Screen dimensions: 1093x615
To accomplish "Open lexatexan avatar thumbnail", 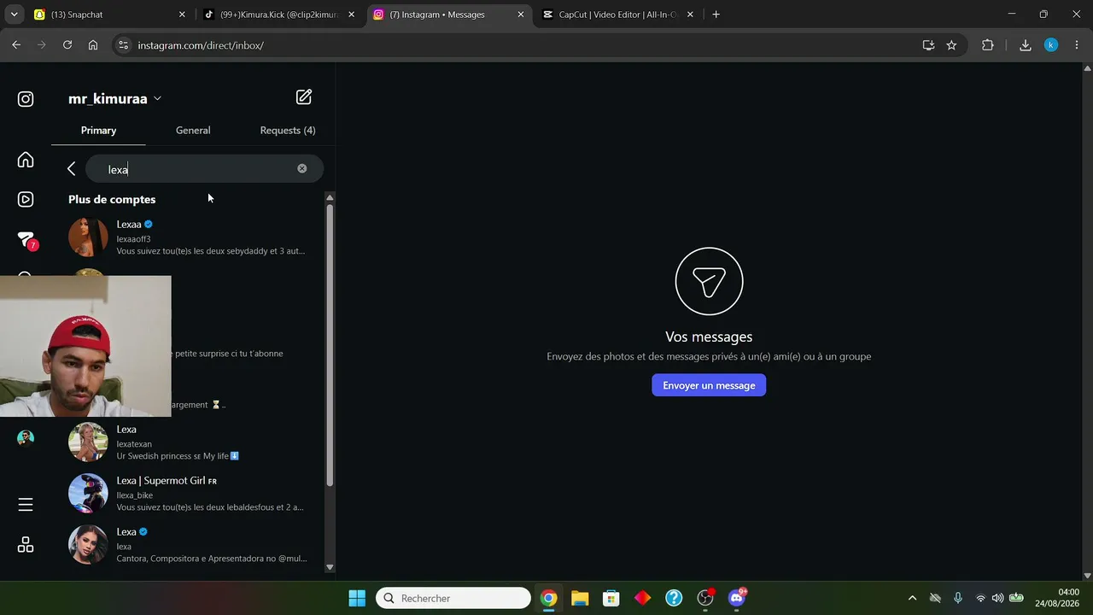I will [x=88, y=442].
